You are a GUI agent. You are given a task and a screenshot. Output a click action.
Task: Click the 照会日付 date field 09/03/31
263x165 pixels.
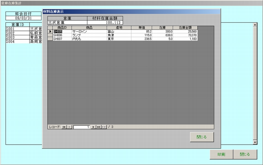(x=24, y=18)
